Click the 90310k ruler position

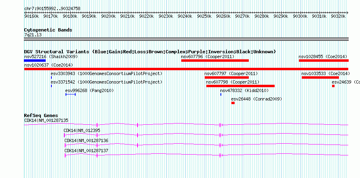320,16
